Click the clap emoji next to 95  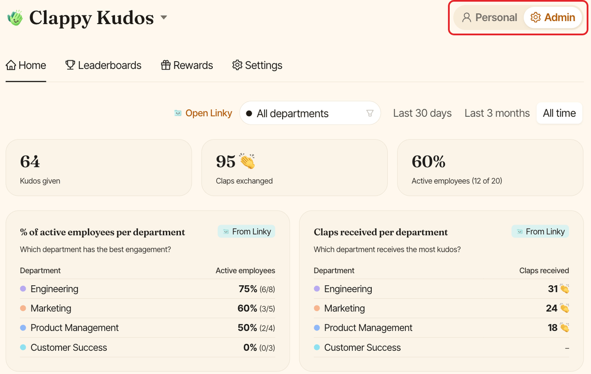coord(247,161)
